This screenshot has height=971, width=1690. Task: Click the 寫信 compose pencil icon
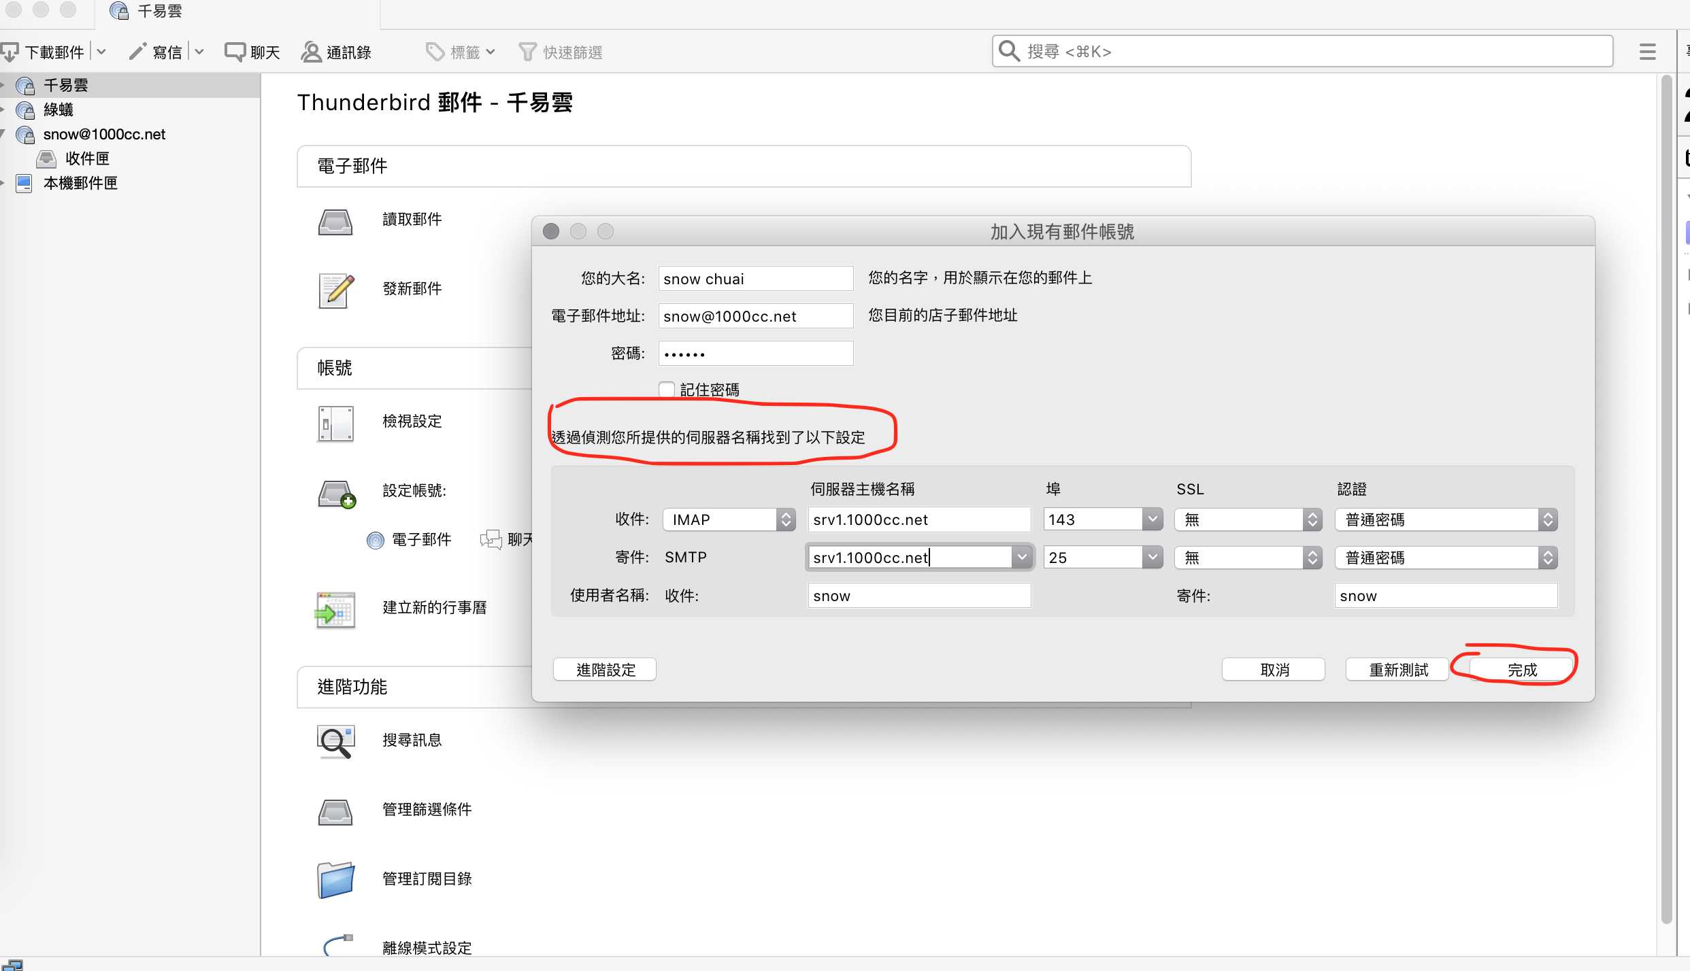tap(138, 52)
